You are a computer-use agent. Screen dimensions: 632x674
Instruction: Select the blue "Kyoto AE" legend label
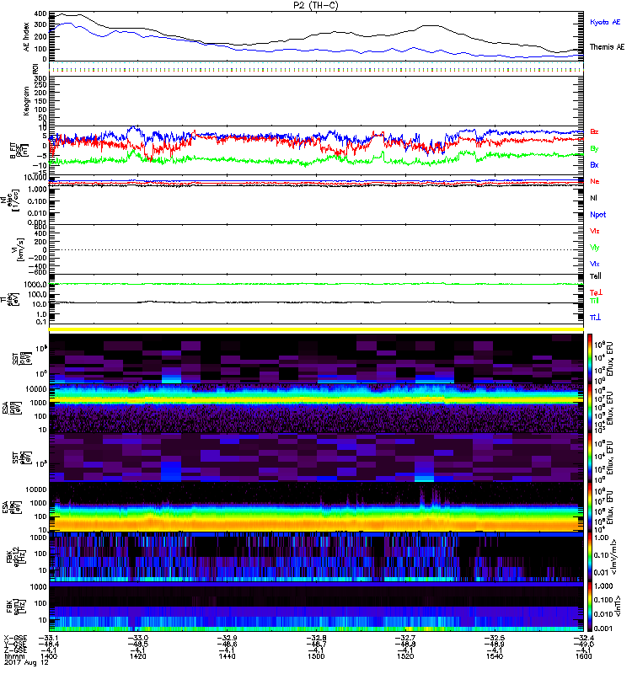point(605,22)
